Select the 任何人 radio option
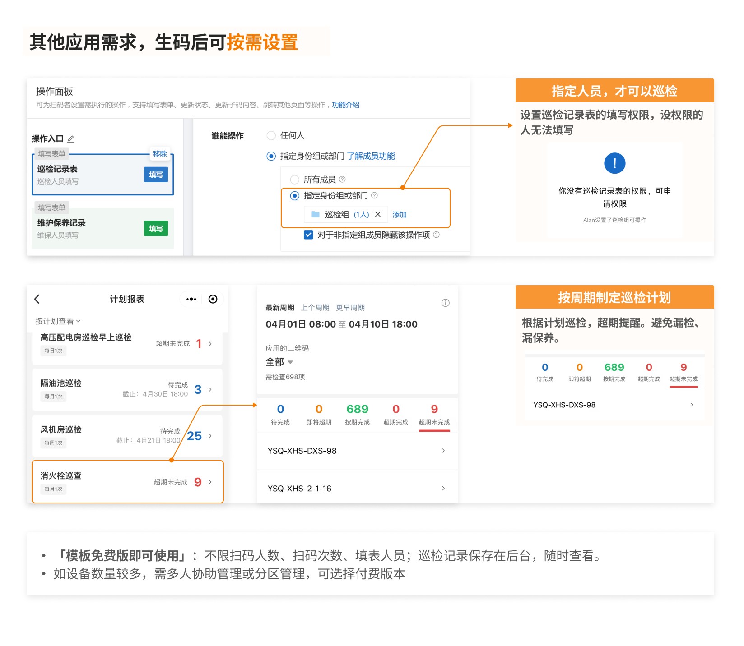The width and height of the screenshot is (744, 646). point(271,135)
